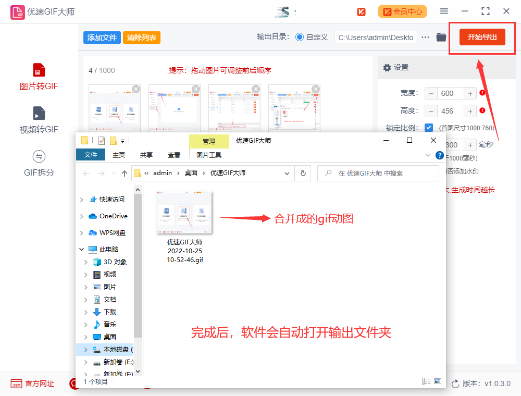Screen dimensions: 521x396
Task: Open the output folder icon
Action: point(441,37)
